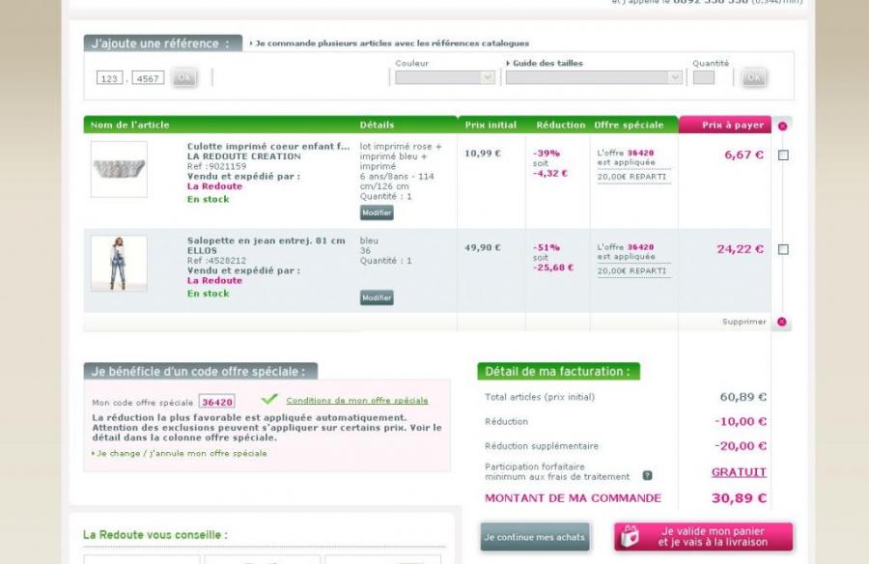The image size is (869, 564).
Task: Open the Couleur dropdown
Action: coord(444,78)
